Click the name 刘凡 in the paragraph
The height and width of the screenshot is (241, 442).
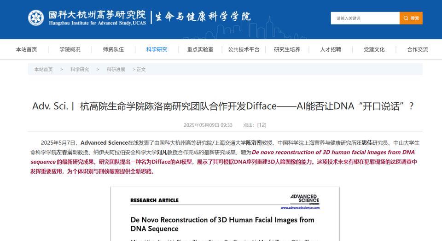[162, 153]
